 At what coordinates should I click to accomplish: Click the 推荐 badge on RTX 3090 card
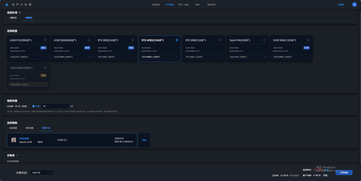click(x=131, y=48)
